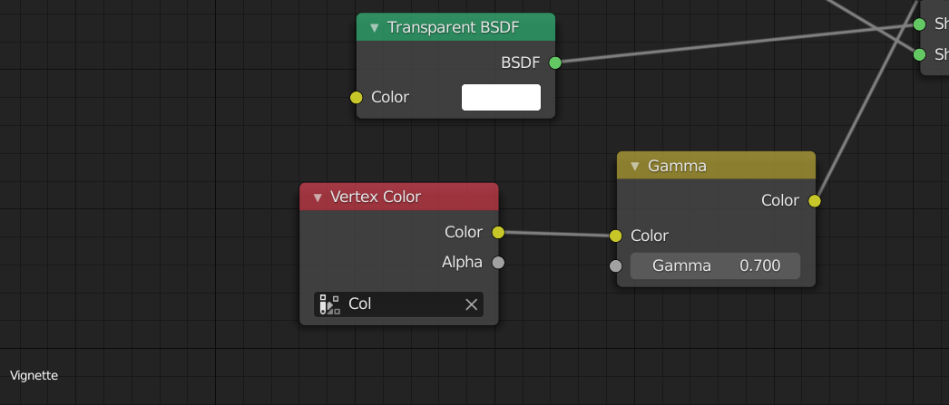Click the Vignette material label
The height and width of the screenshot is (405, 949).
click(x=34, y=375)
